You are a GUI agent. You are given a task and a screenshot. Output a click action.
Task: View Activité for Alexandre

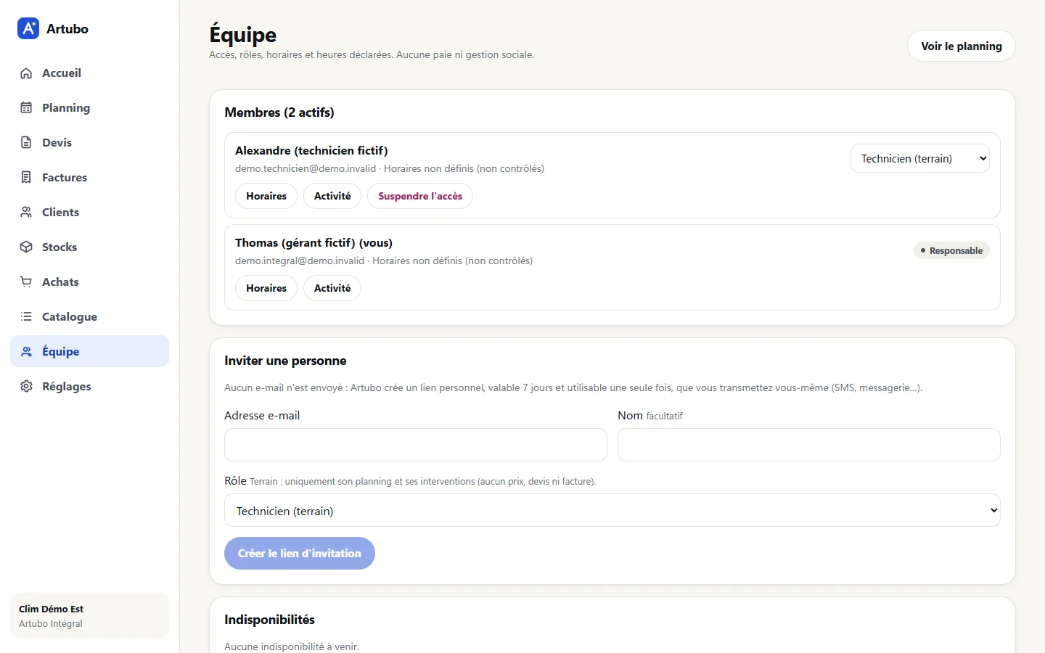tap(332, 196)
